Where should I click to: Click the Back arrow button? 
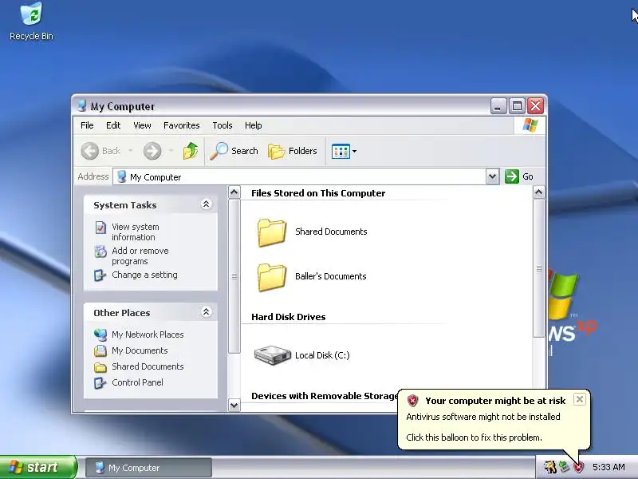click(90, 151)
